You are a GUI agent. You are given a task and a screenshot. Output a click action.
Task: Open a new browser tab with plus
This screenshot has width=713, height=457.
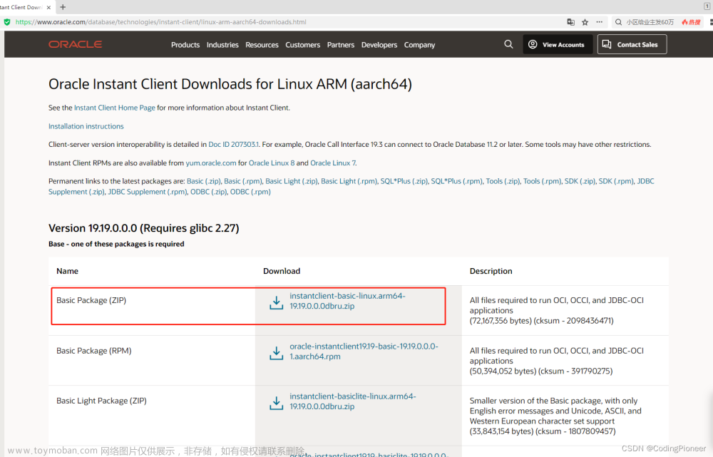63,7
